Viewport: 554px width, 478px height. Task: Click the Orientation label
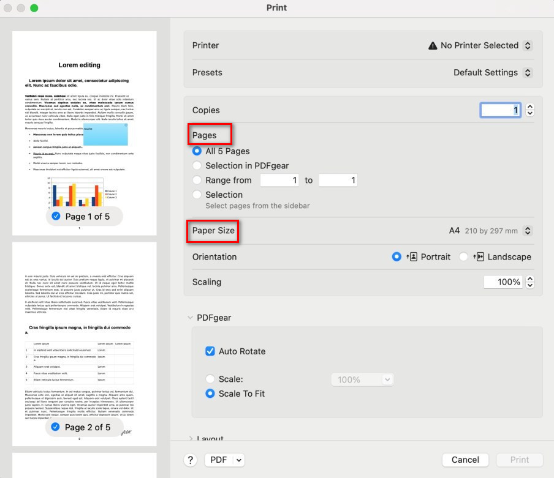tap(214, 257)
